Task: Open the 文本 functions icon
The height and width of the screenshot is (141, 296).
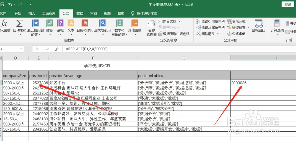Action: click(x=71, y=24)
